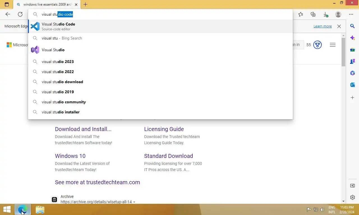Screen dimensions: 359x215
Task: Select the Visual Studio Code suggestion
Action: (160, 26)
